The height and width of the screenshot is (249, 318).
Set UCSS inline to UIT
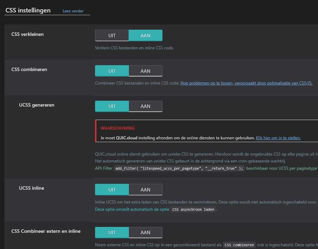click(x=112, y=190)
